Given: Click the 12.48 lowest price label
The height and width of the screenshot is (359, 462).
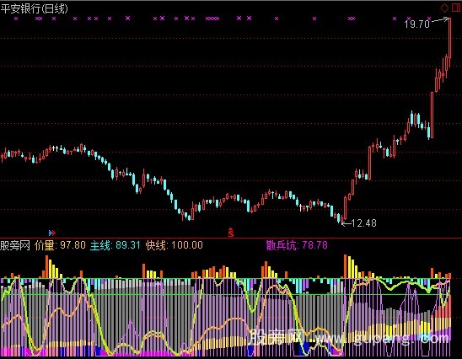Looking at the screenshot, I should point(364,223).
